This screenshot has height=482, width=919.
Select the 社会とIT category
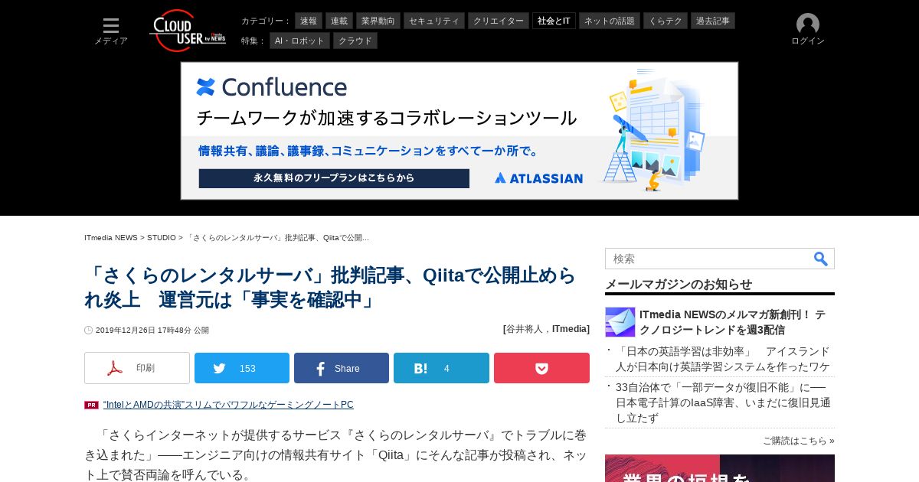[554, 21]
